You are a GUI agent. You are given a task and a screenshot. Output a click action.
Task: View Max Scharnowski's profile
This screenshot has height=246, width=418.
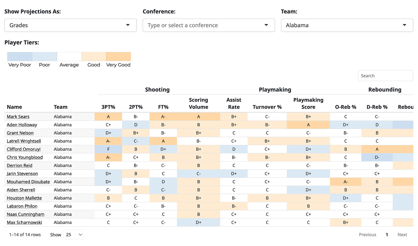click(x=24, y=223)
